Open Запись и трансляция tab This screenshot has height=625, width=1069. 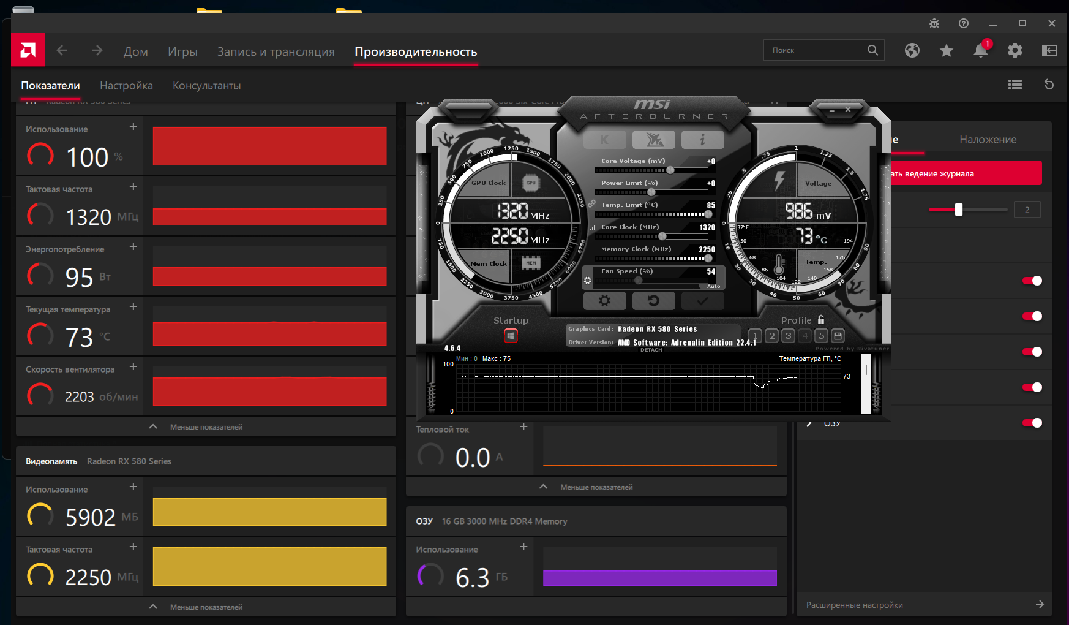276,51
